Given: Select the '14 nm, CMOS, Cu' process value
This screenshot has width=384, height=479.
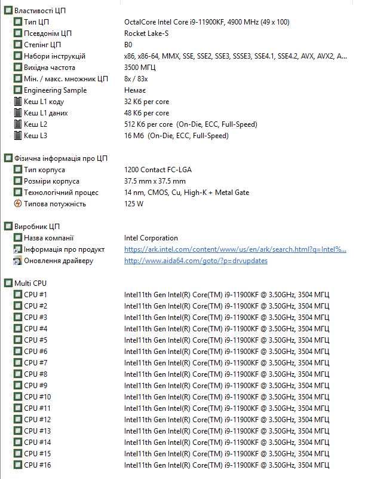Looking at the screenshot, I should (187, 193).
